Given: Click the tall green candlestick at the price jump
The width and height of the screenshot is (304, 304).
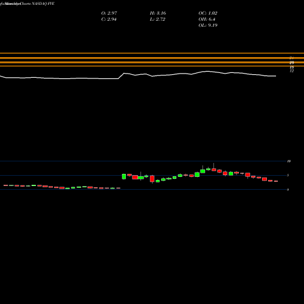Looking at the screenshot, I should [124, 176].
